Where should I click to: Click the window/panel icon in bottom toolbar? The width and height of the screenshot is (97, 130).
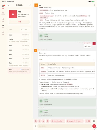coord(48,121)
